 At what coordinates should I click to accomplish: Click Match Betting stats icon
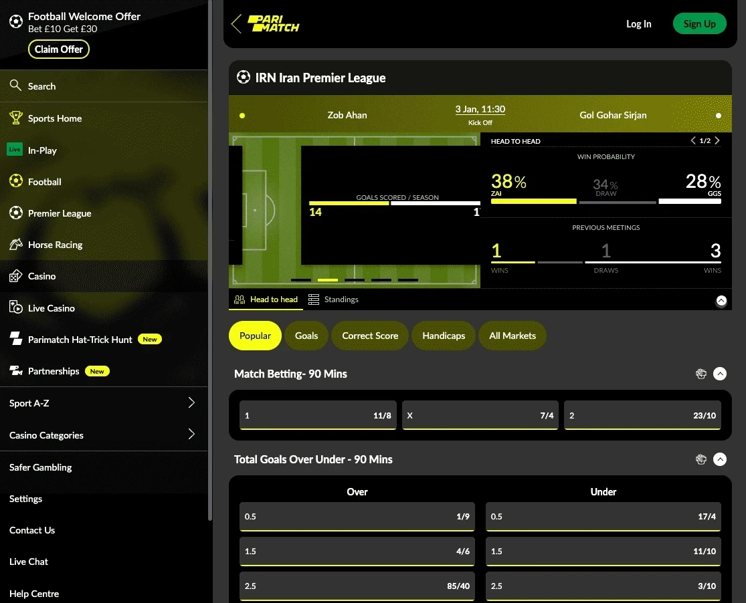tap(701, 374)
